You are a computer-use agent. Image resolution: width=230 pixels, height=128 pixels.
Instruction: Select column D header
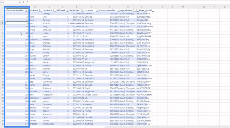pyautogui.click(x=63, y=7)
